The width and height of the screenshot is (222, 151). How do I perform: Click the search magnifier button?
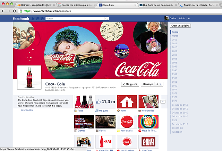pos(106,18)
